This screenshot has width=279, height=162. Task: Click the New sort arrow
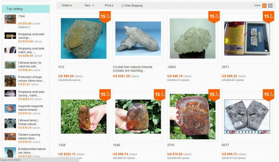[93, 6]
